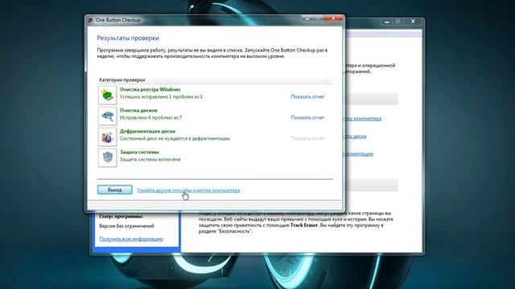515x289 pixels.
Task: Click text 'Защита системы включена'
Action: [x=150, y=160]
